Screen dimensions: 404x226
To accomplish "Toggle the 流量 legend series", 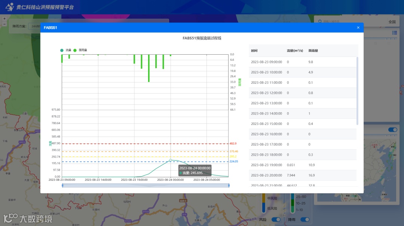I will [x=66, y=50].
